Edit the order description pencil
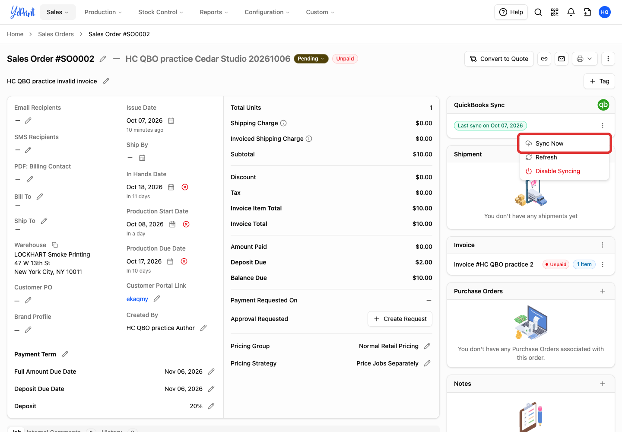This screenshot has width=622, height=432. click(x=106, y=81)
